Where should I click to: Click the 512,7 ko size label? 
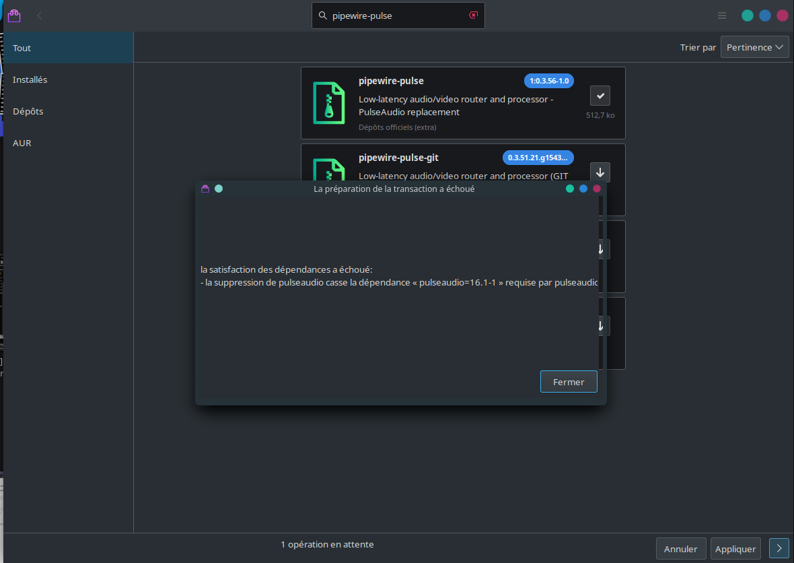click(x=600, y=115)
